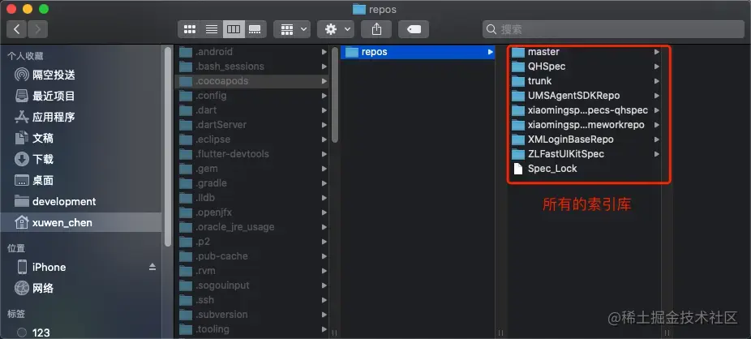The height and width of the screenshot is (339, 751).
Task: Expand the trunk folder arrow
Action: click(657, 81)
